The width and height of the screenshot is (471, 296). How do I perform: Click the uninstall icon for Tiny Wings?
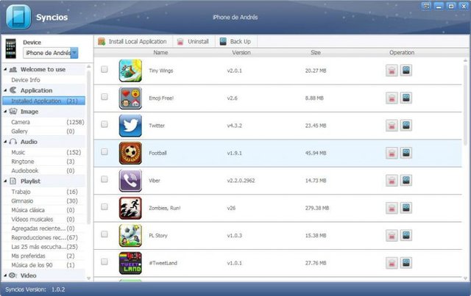(392, 71)
